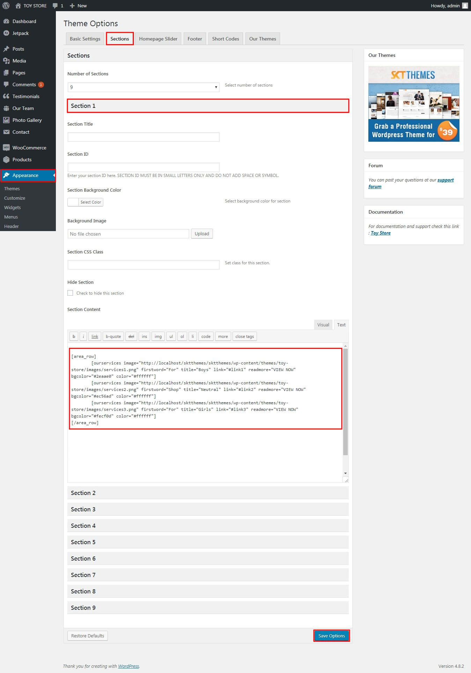Click the Upload background image button
Viewport: 471px width, 673px height.
coord(202,234)
